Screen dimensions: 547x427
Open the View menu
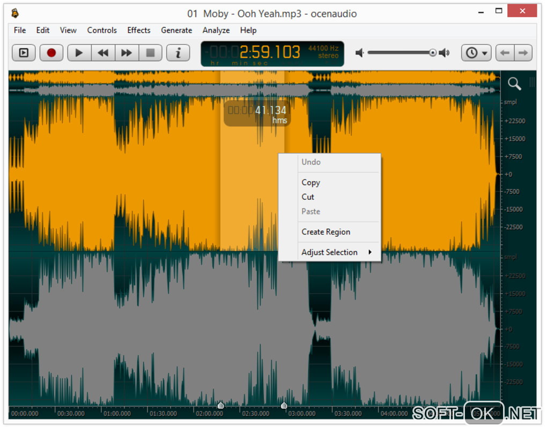point(69,31)
